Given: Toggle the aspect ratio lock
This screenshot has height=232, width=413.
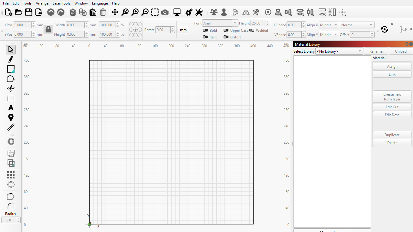Looking at the screenshot, I should (x=48, y=30).
